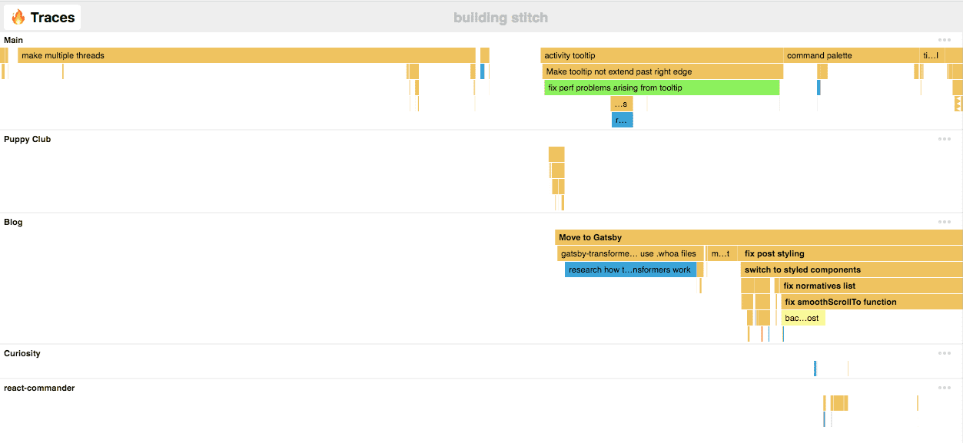This screenshot has height=443, width=963.
Task: Select the 'fix normatives list' activity
Action: click(x=871, y=286)
